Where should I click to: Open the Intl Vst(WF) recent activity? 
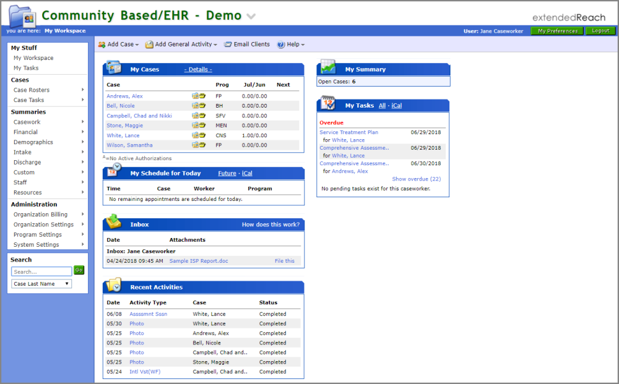tap(145, 372)
